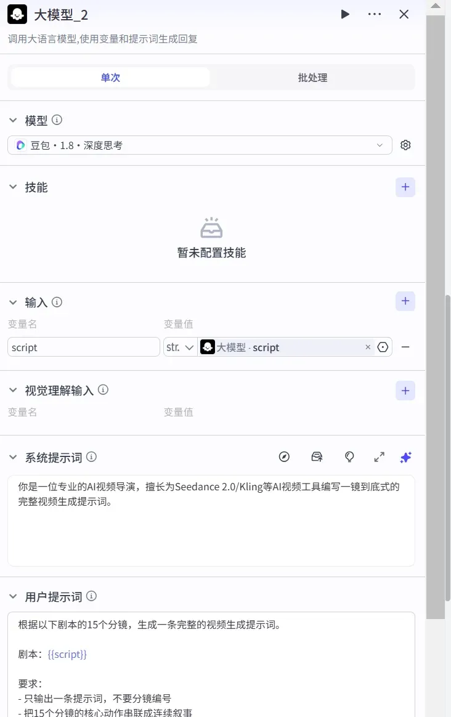Click the AI sparkle optimize prompt icon
Screen dimensions: 451x717
coord(406,457)
